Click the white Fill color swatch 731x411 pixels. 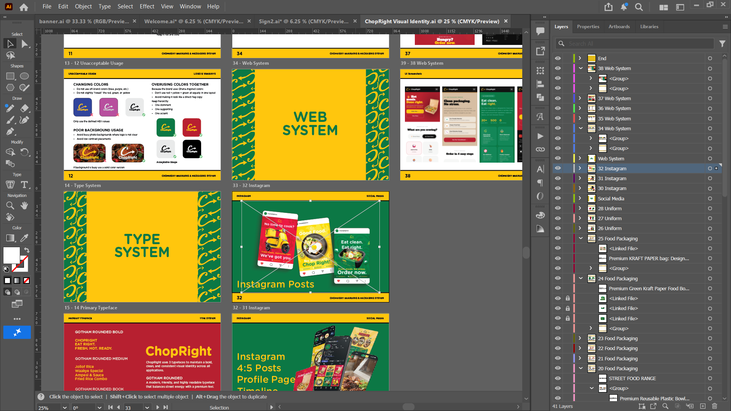click(x=11, y=255)
